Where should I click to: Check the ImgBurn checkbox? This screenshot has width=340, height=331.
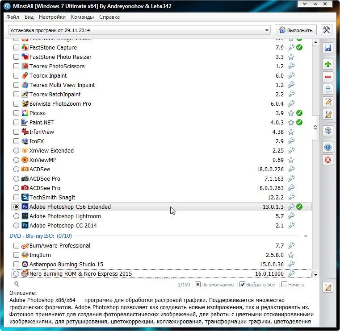coord(16,255)
